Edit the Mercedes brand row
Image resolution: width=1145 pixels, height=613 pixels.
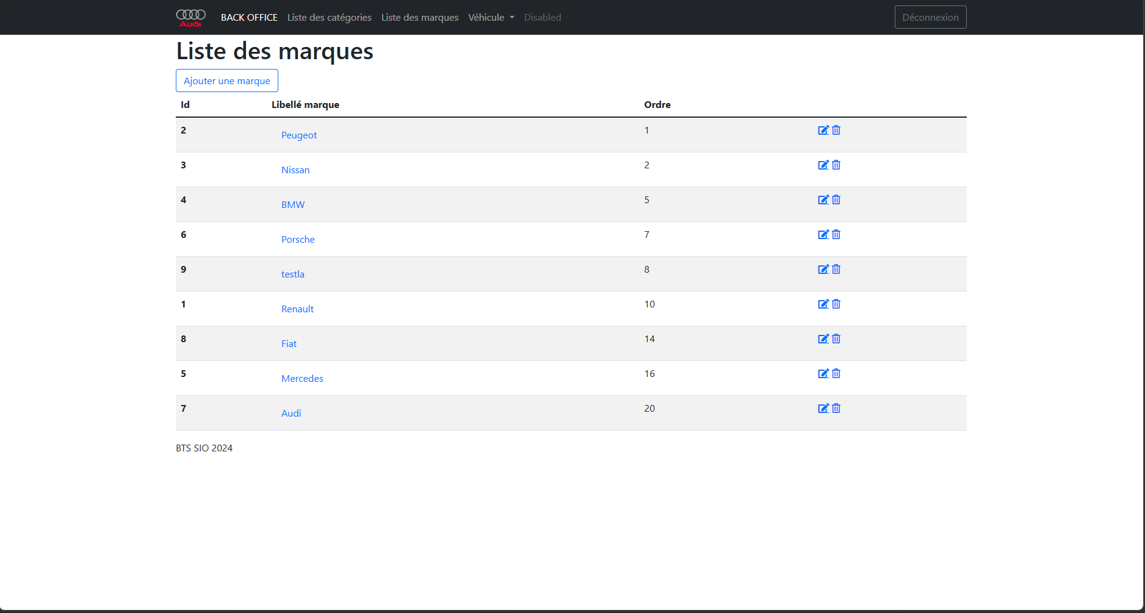point(823,373)
